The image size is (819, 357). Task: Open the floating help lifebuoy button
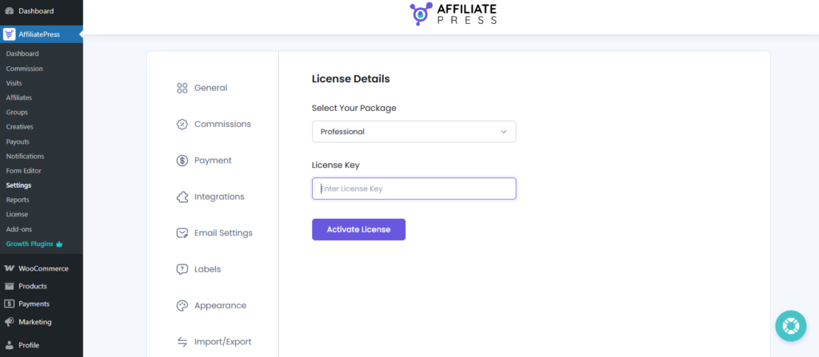click(791, 326)
